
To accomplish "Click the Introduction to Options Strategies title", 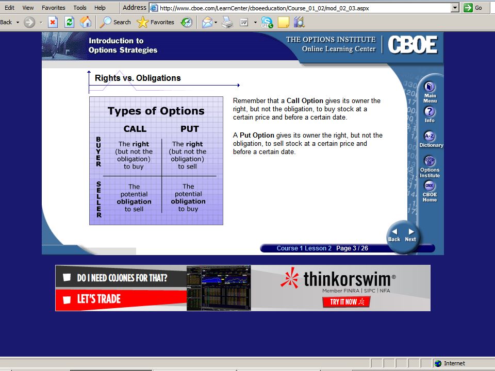I will [x=123, y=45].
